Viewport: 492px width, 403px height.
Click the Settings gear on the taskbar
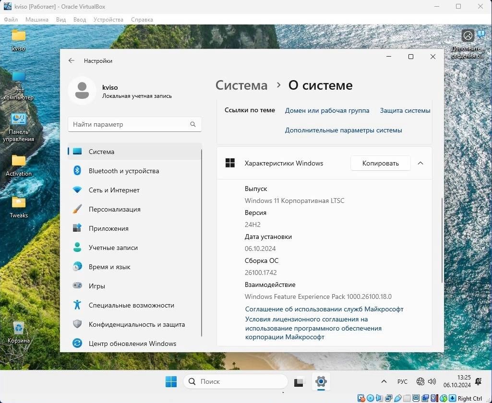pos(321,381)
